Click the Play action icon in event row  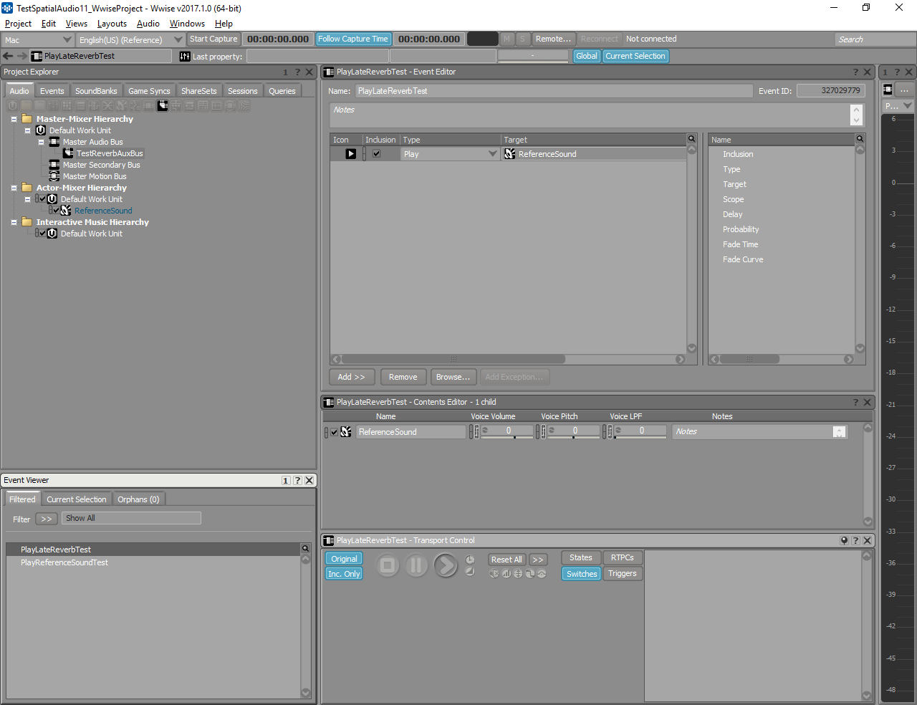350,154
